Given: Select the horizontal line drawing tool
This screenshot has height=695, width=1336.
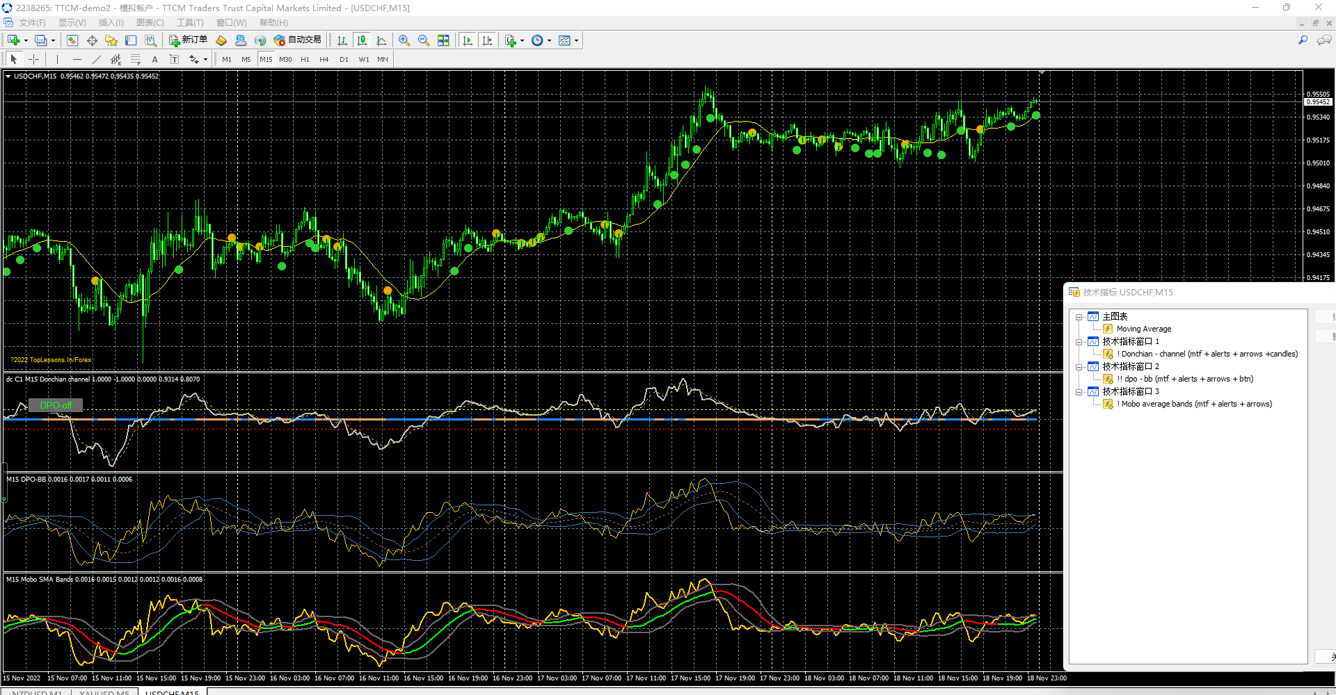Looking at the screenshot, I should pyautogui.click(x=77, y=59).
